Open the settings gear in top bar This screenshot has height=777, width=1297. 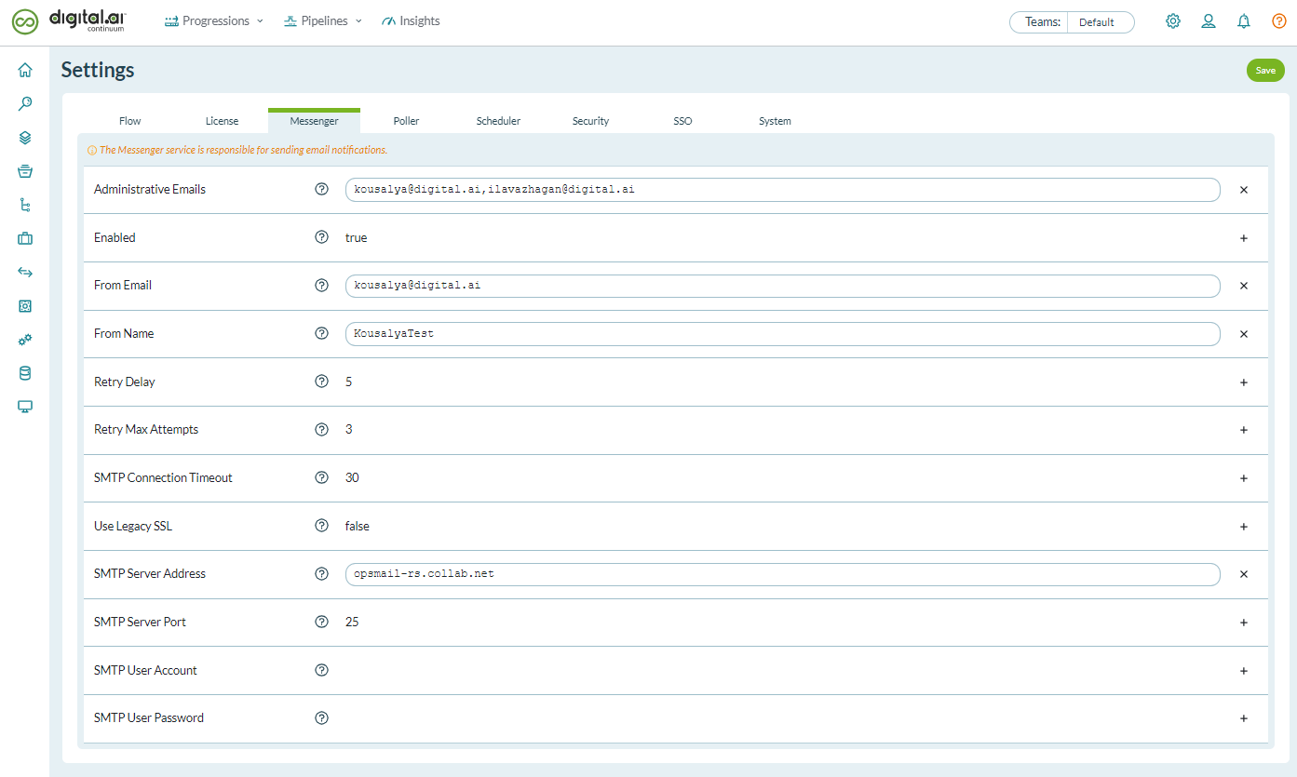tap(1173, 21)
